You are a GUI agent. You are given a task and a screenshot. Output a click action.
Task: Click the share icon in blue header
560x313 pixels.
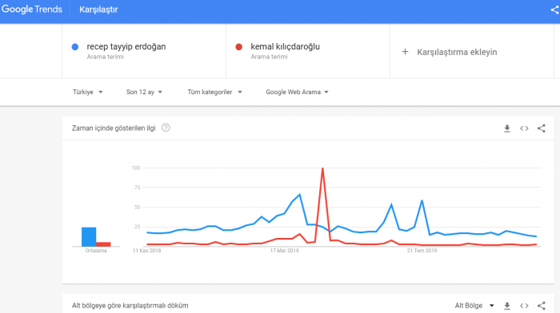[554, 10]
